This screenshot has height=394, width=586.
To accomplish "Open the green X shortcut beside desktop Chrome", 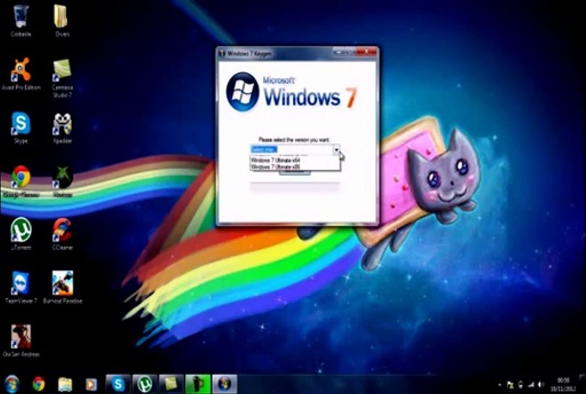I will tap(62, 181).
